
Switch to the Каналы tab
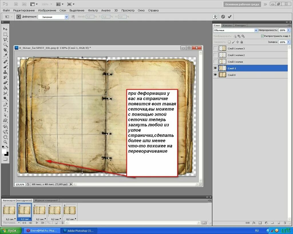(x=227, y=25)
